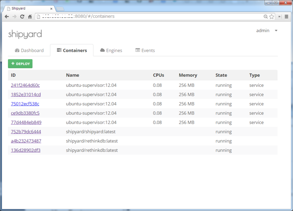Click 256 MB in 1852e31014cd row

[186, 95]
